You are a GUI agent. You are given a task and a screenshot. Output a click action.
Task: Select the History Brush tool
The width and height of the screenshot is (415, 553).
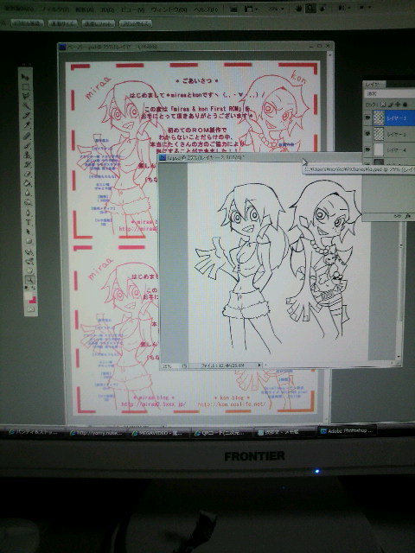click(27, 164)
